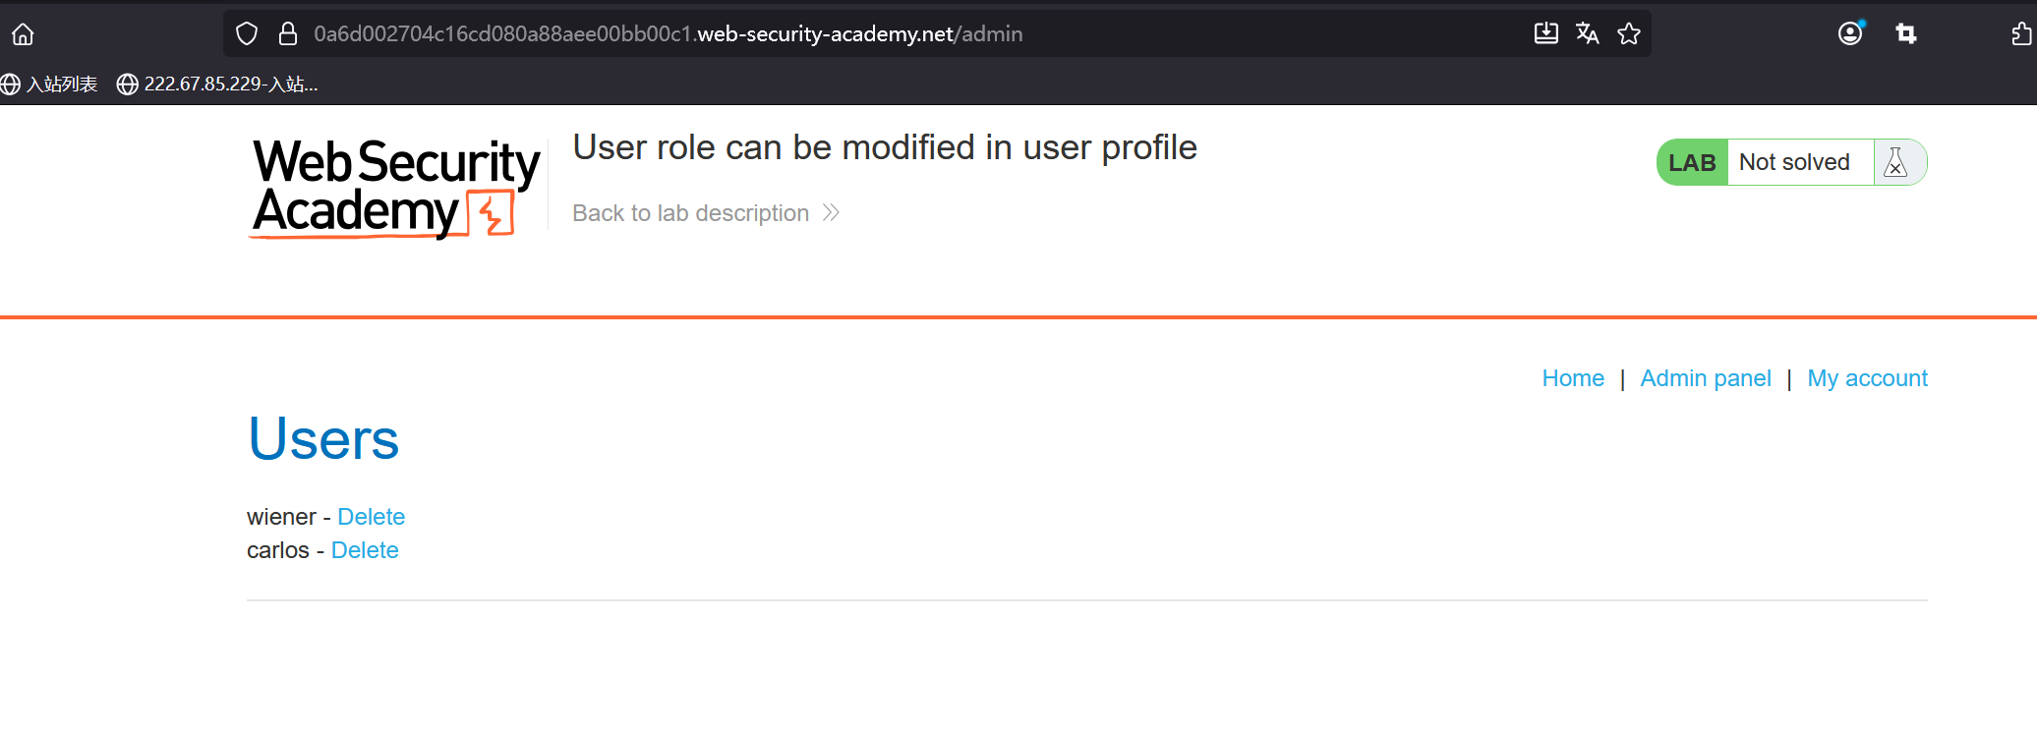
Task: Open the extensions puzzle icon
Action: click(2021, 34)
